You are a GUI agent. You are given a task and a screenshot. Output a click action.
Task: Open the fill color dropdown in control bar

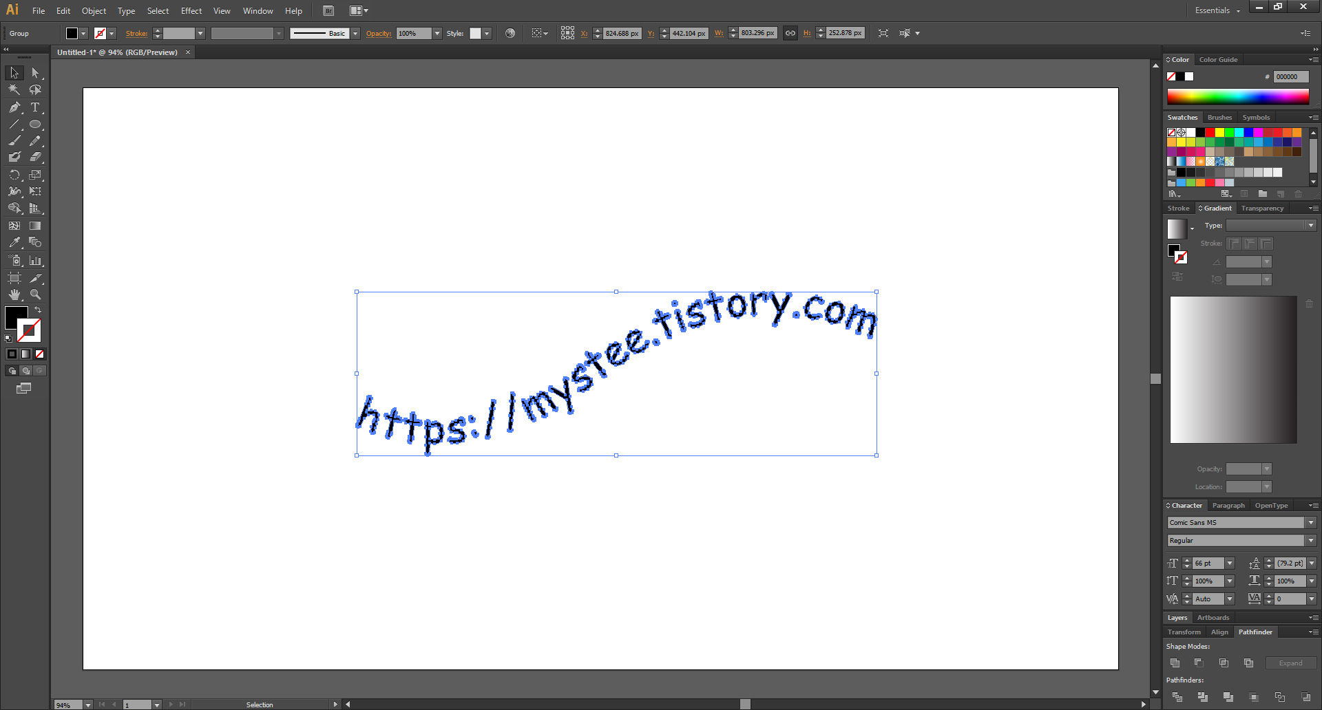pos(83,33)
